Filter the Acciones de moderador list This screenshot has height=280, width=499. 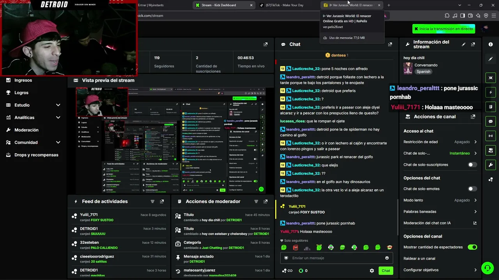tap(256, 201)
